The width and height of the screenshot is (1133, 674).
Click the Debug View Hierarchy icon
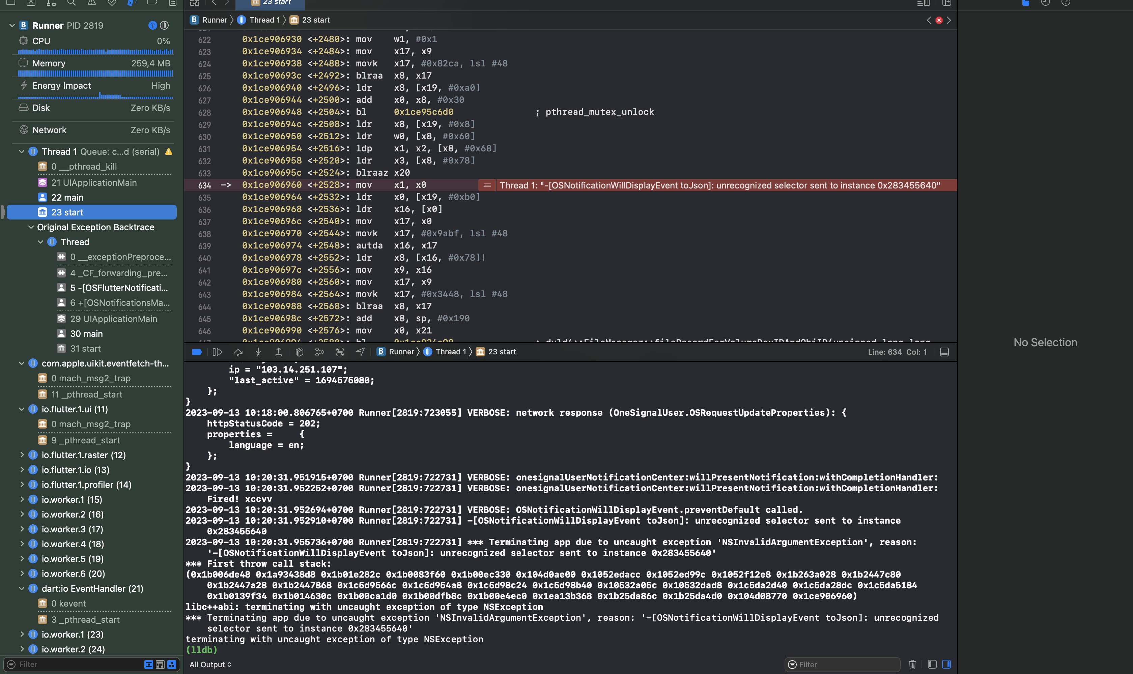[x=300, y=352]
